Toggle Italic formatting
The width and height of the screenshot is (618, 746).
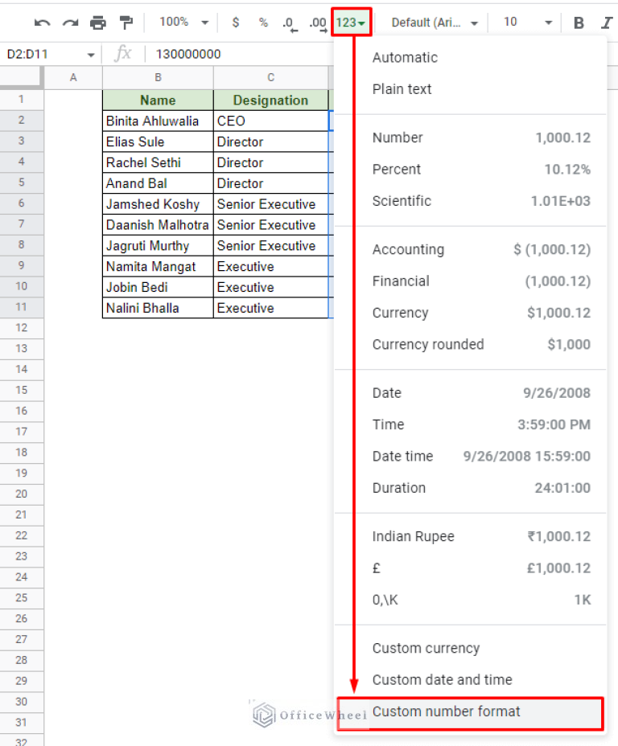pos(606,23)
